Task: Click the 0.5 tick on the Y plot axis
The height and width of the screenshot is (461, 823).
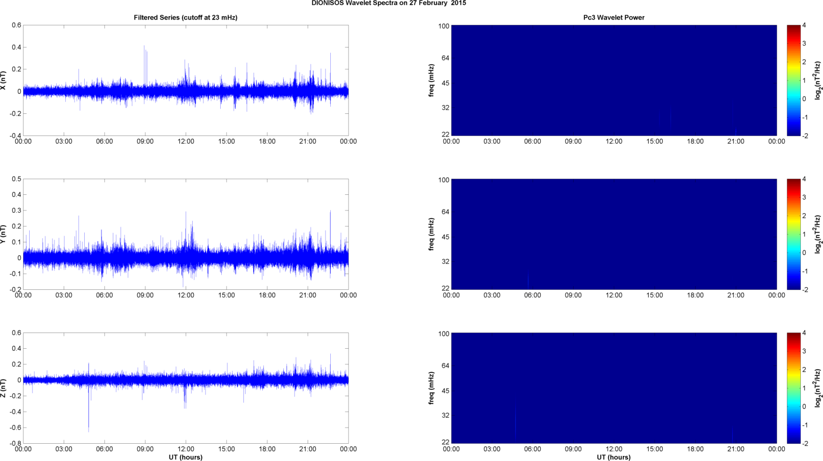Action: coord(17,179)
